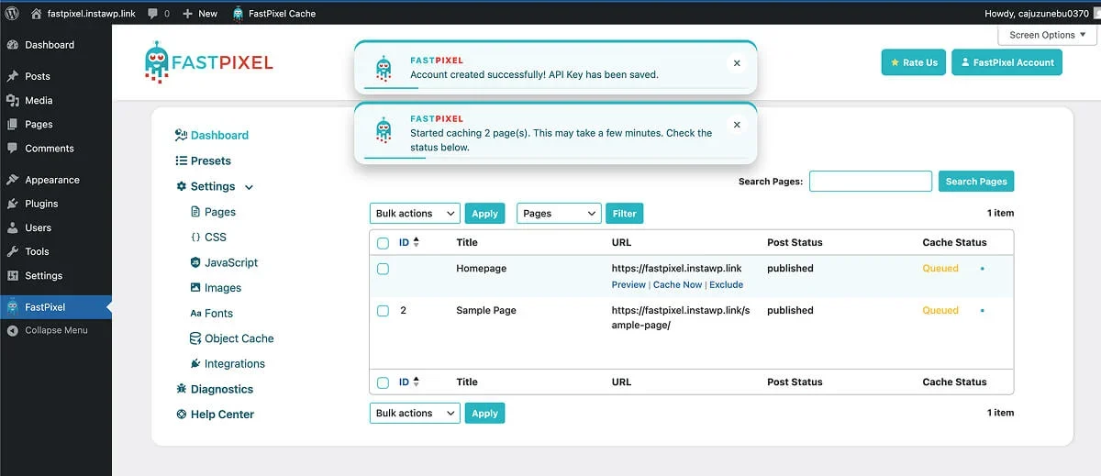Click Queued status for Sample Page

(940, 311)
